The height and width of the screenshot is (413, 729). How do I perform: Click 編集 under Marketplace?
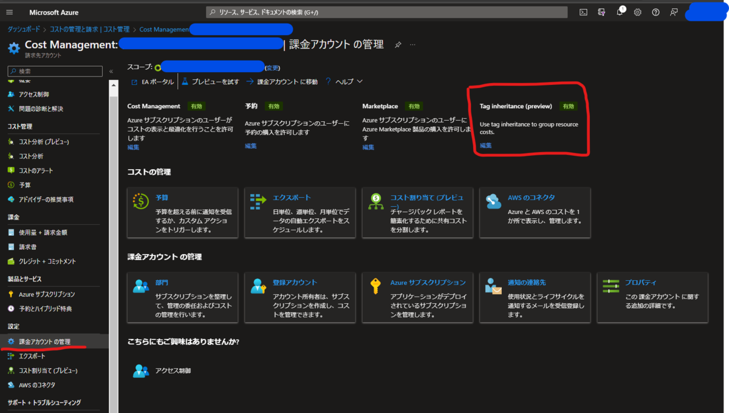(368, 147)
